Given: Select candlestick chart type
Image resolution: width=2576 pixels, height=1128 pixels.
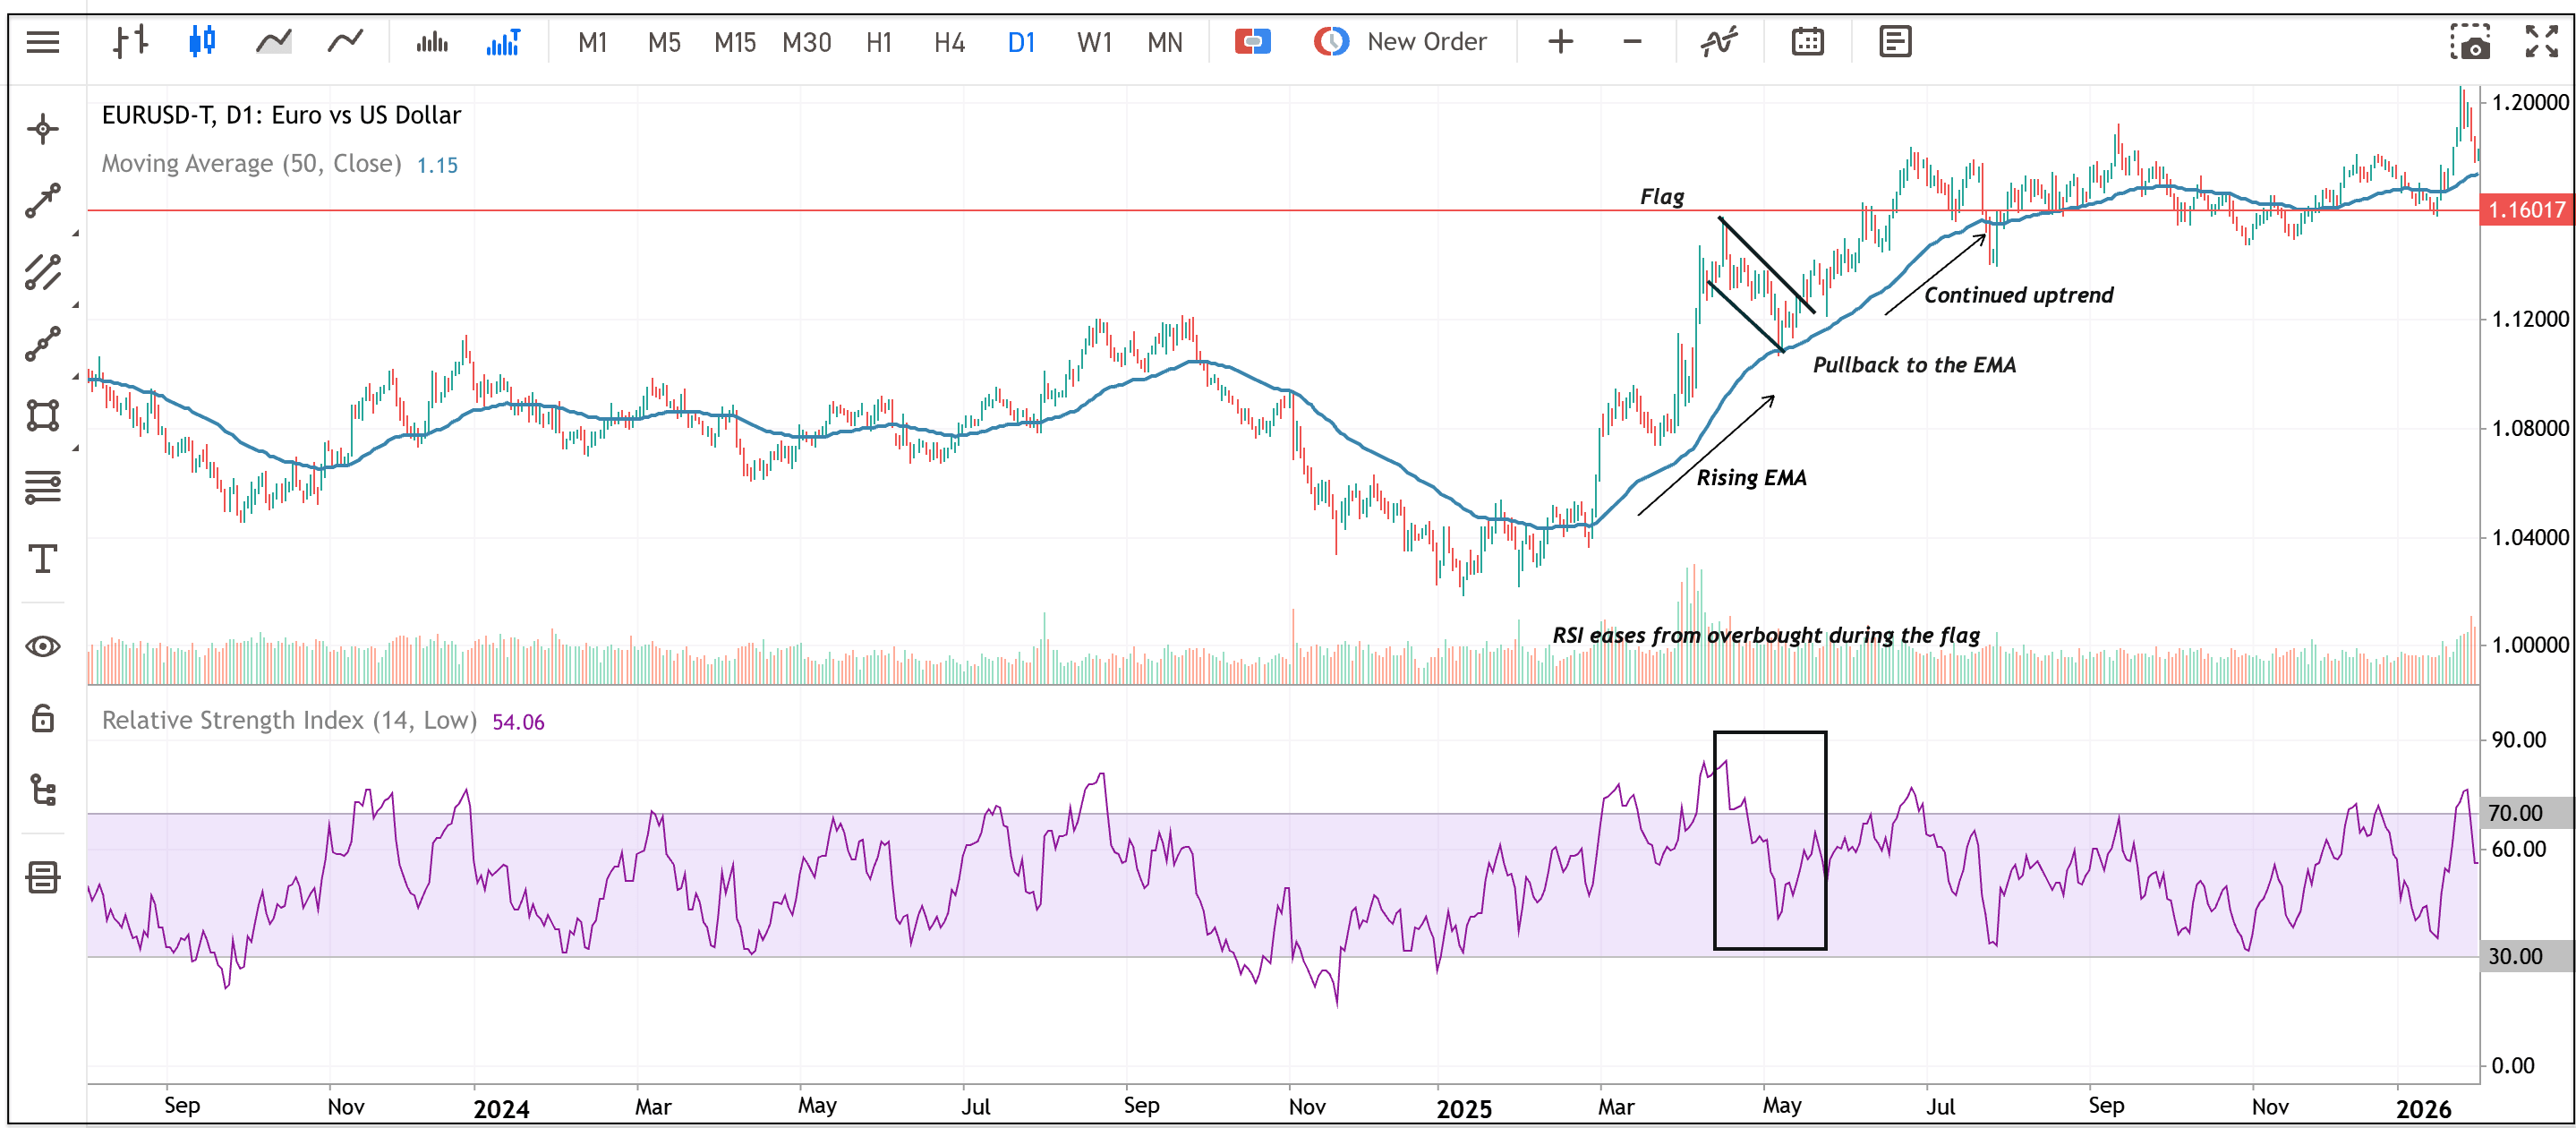Looking at the screenshot, I should 202,42.
